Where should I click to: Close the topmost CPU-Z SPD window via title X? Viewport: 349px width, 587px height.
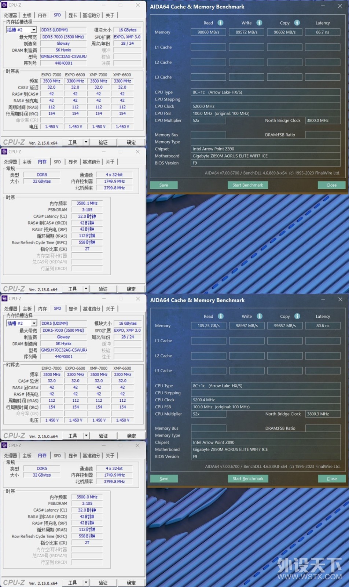click(x=137, y=5)
